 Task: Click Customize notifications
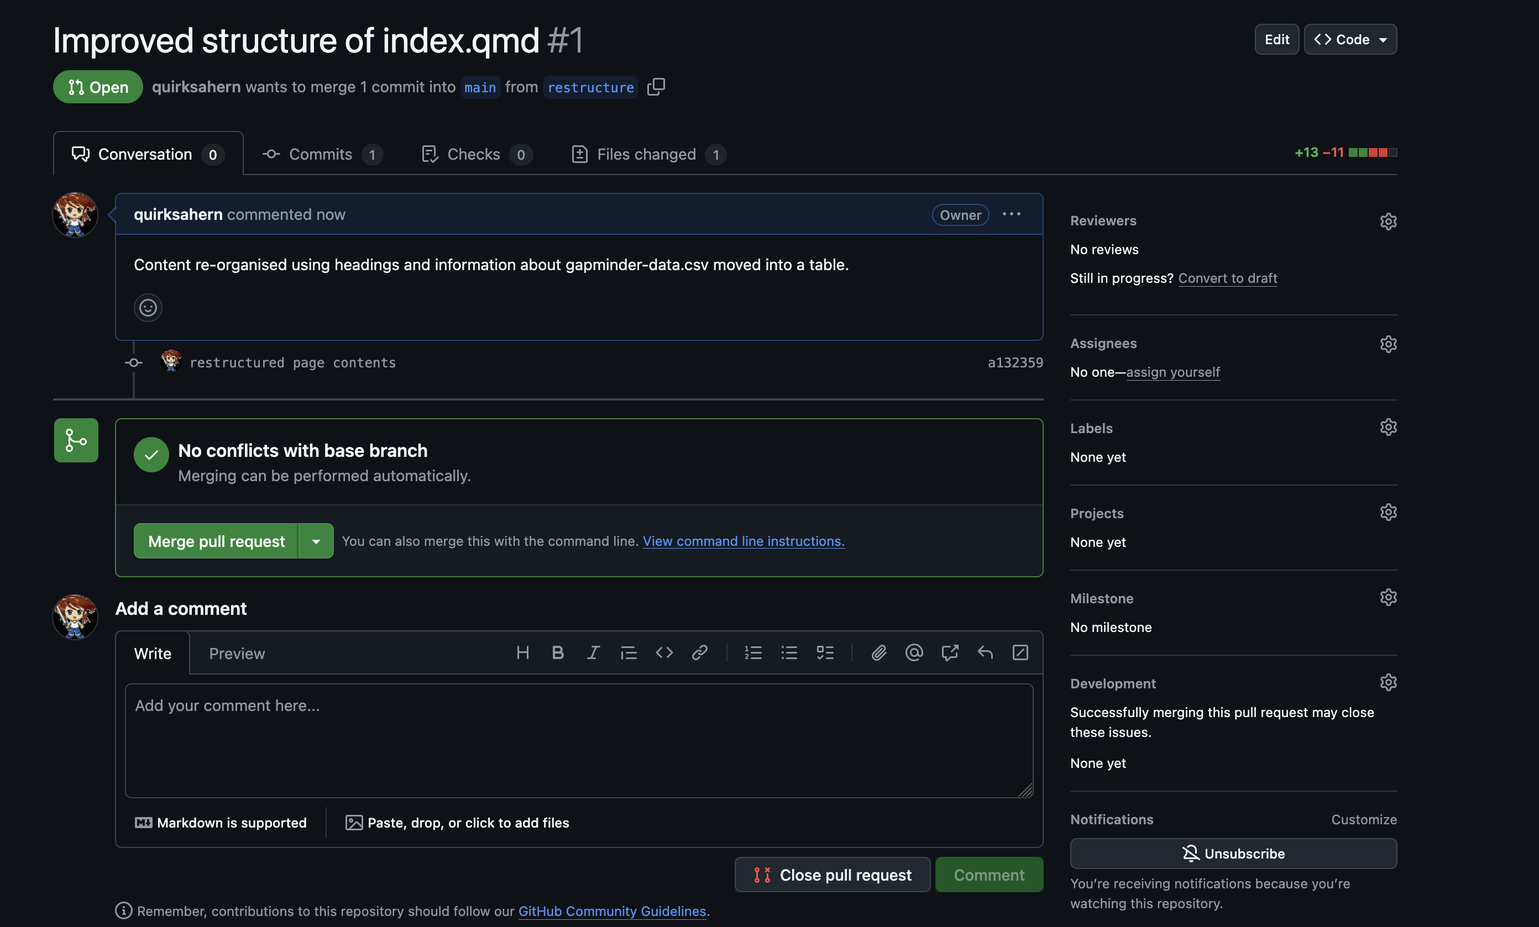[1364, 820]
